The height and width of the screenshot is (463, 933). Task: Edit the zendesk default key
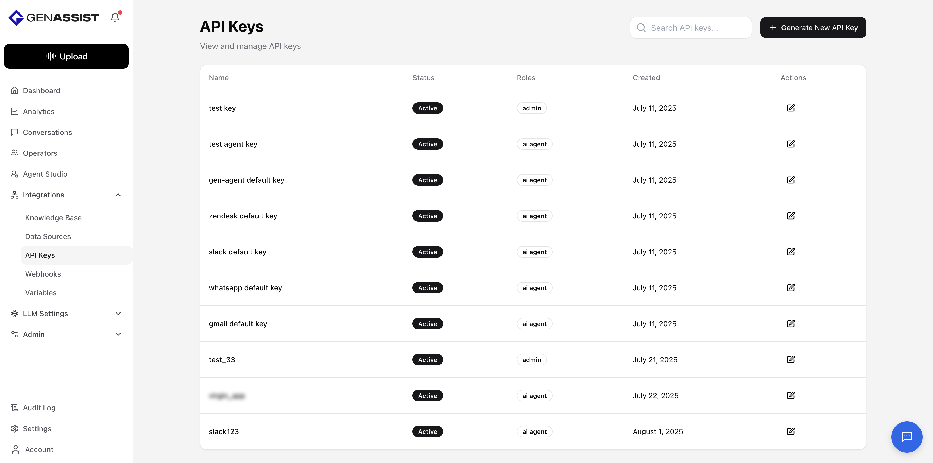pyautogui.click(x=791, y=216)
